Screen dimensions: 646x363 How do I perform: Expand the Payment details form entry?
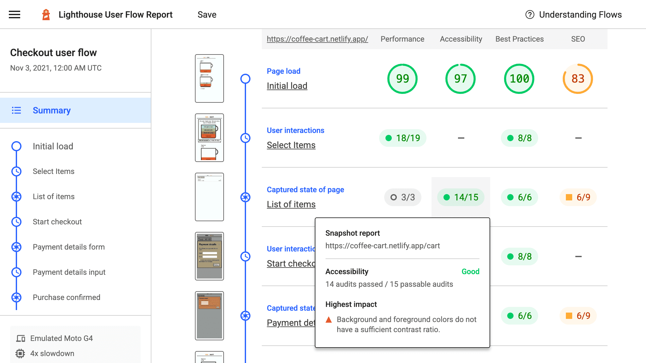tap(69, 247)
